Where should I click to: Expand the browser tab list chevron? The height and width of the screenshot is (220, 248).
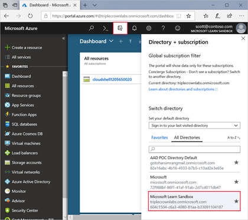94,5
